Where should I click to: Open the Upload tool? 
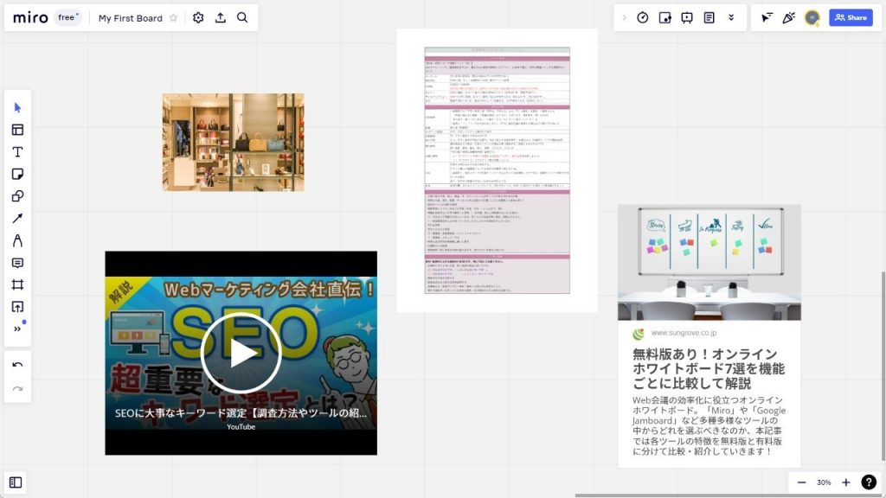[17, 307]
